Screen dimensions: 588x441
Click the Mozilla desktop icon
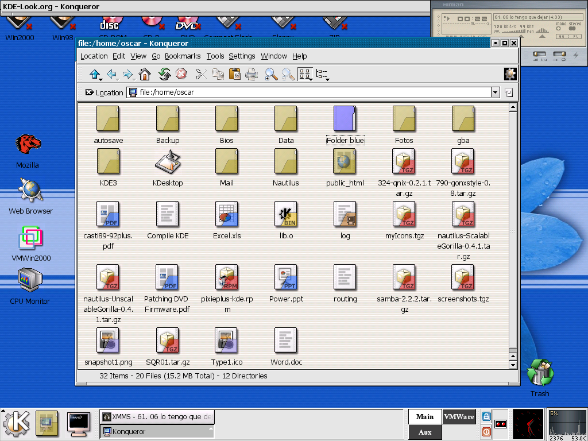point(28,144)
